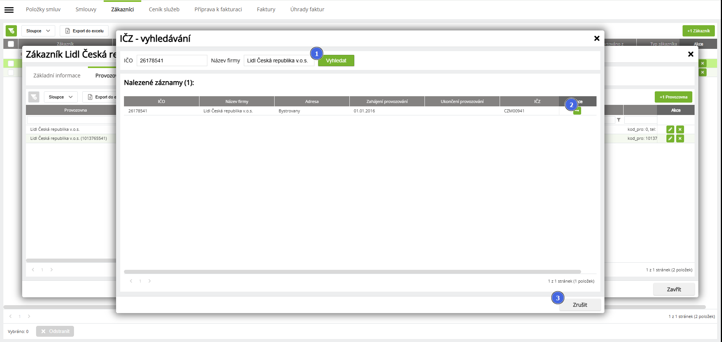Delete the provozovna row with kod_pro: 10137
The height and width of the screenshot is (342, 722).
(x=680, y=138)
